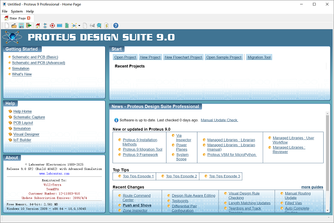The height and width of the screenshot is (223, 334).
Task: Open Schematic Capture from the toolbar icon
Action: click(45, 26)
